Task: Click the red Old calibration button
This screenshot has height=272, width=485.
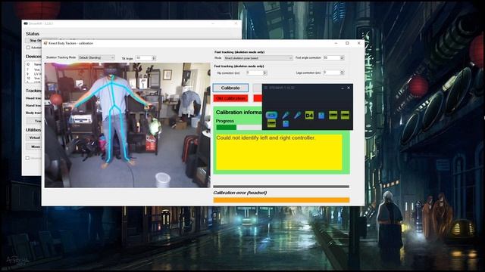Action: [x=230, y=98]
